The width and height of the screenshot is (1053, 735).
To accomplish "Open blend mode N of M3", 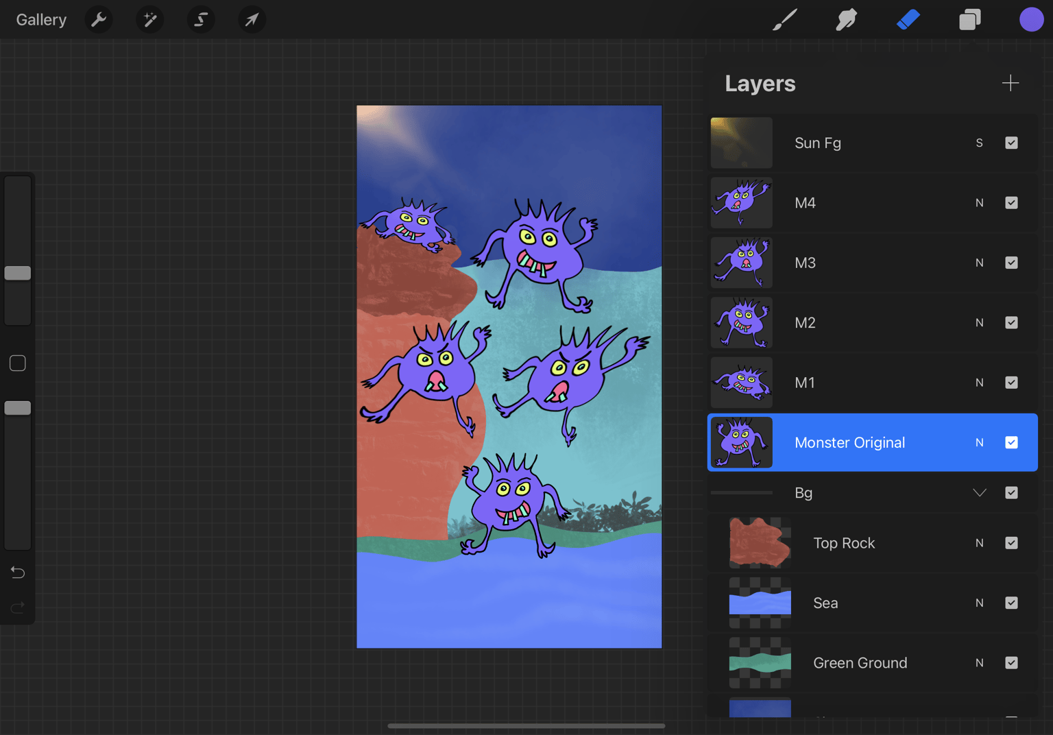I will [x=980, y=263].
